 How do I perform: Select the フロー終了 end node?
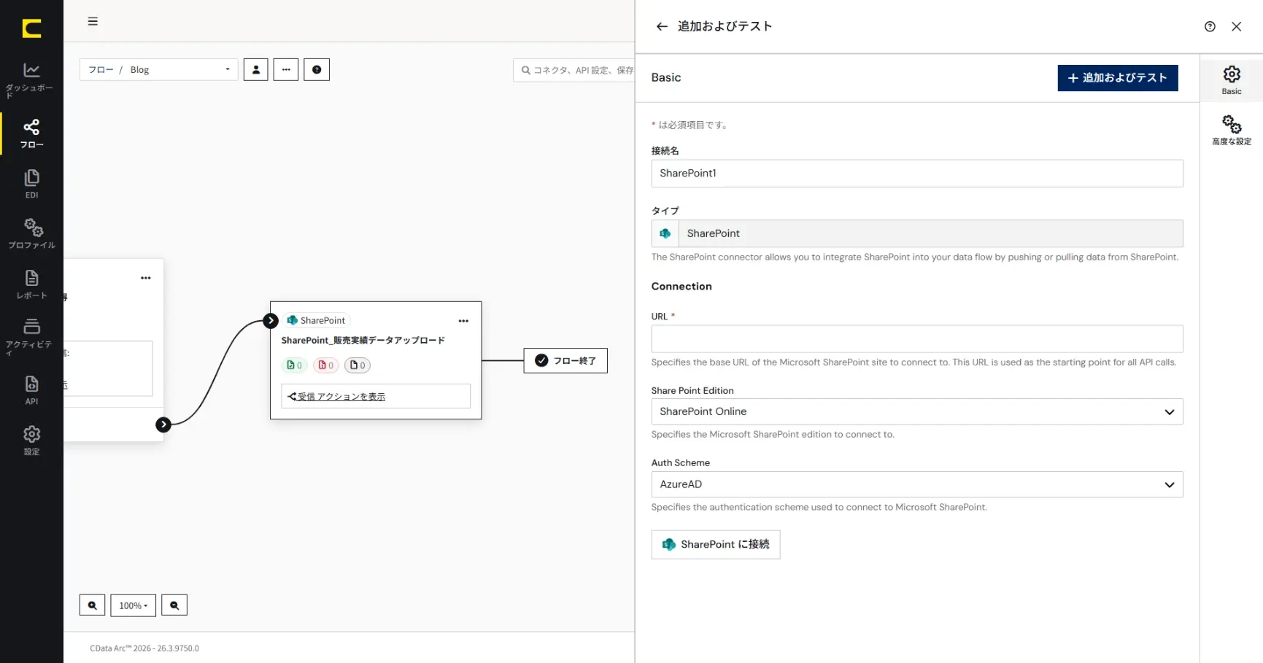point(565,360)
